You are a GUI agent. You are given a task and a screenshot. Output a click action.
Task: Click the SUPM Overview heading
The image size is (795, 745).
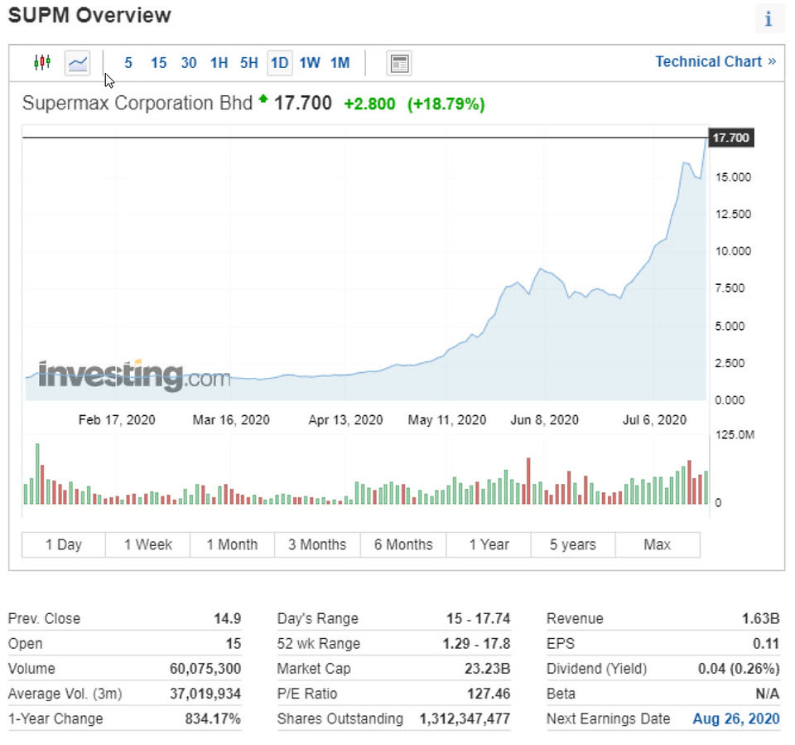[89, 15]
